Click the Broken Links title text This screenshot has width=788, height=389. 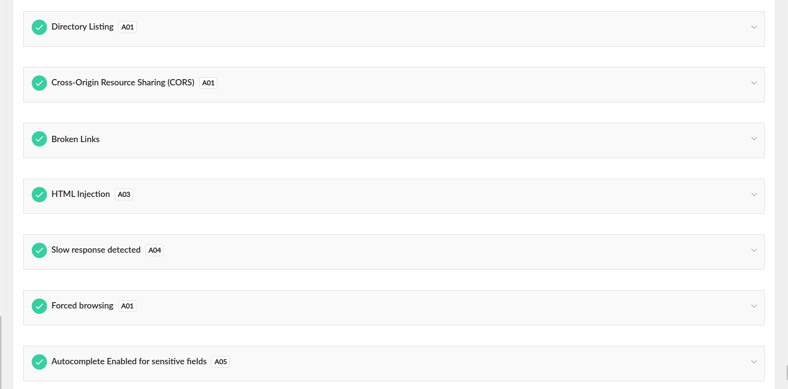coord(76,139)
